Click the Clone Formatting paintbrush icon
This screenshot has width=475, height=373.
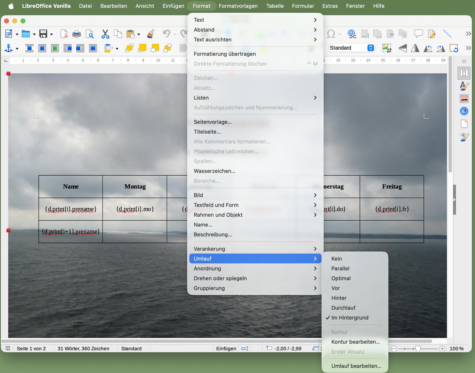(151, 34)
